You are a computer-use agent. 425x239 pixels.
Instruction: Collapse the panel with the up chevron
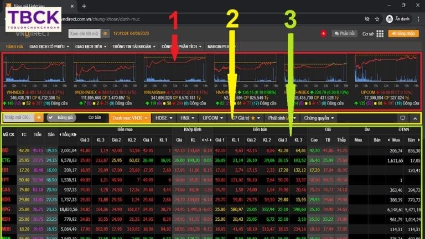click(414, 118)
